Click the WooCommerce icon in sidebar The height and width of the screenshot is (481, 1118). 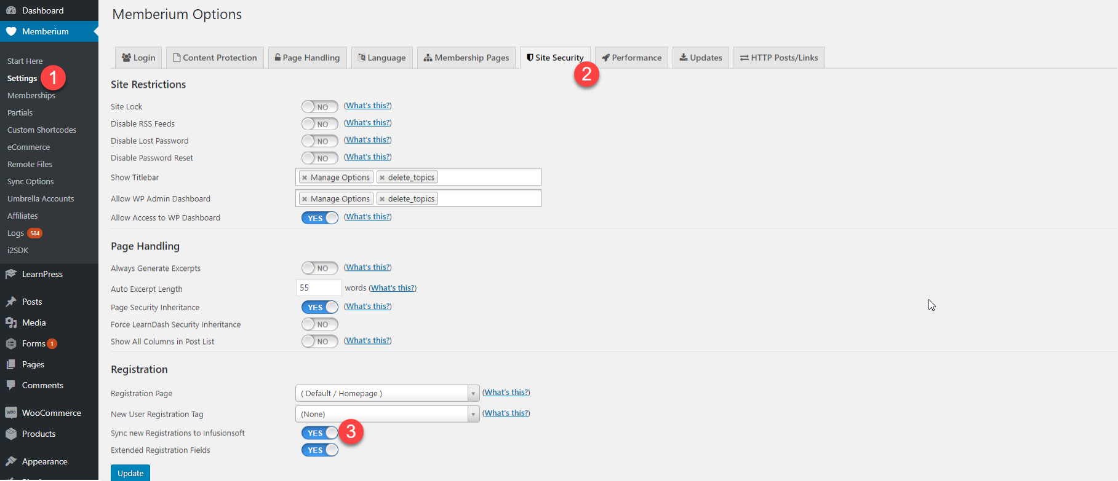11,413
